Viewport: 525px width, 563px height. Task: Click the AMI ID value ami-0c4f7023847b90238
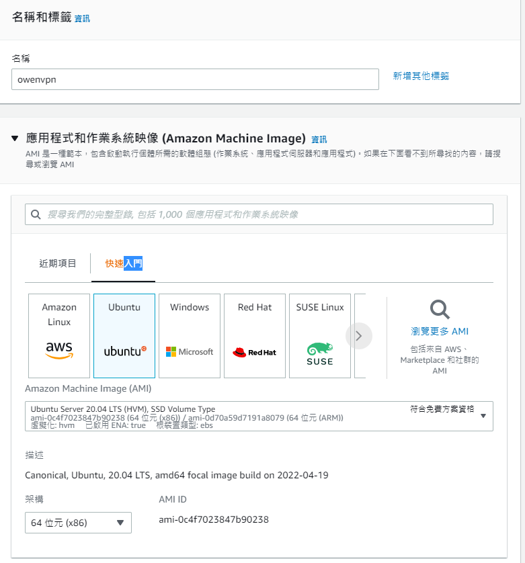tap(214, 519)
